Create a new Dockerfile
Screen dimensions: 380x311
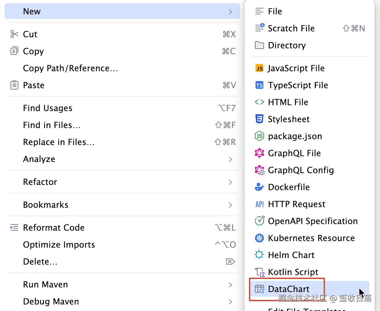click(310, 187)
